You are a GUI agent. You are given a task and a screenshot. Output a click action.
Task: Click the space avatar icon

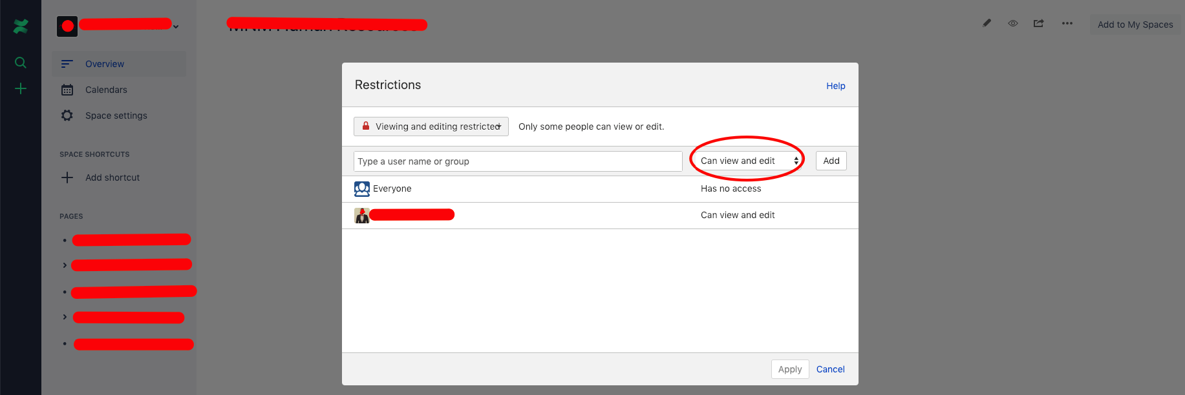point(67,26)
